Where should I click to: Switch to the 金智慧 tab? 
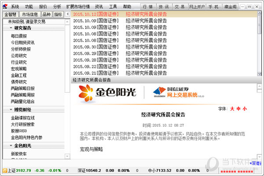point(11,15)
